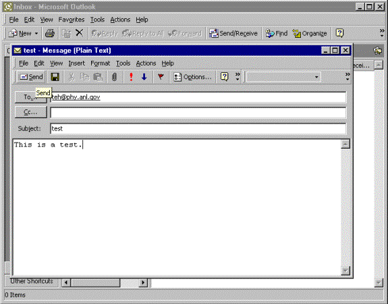Click Other Shortcuts group in Outlook bar

point(32,282)
